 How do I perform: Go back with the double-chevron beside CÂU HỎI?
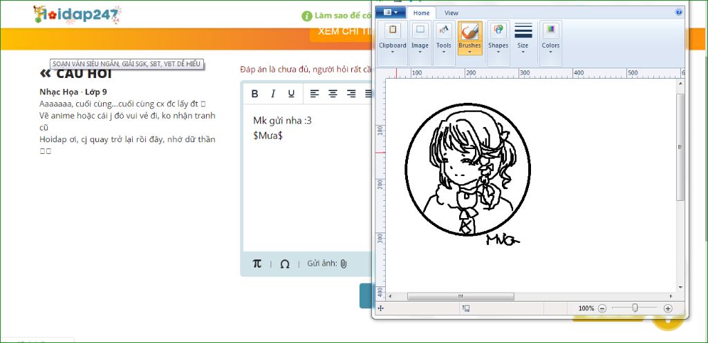tap(45, 73)
